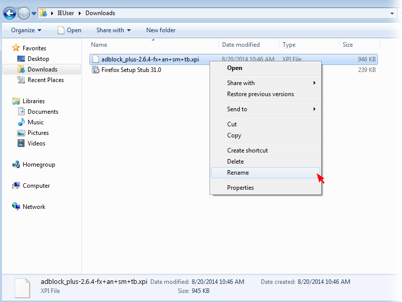The image size is (402, 302).
Task: Click the Homegroup icon
Action: [16, 165]
